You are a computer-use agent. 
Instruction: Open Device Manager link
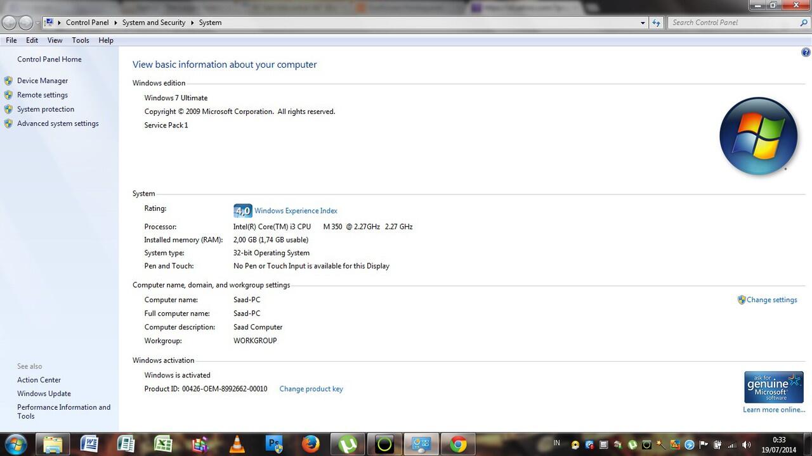pos(43,81)
